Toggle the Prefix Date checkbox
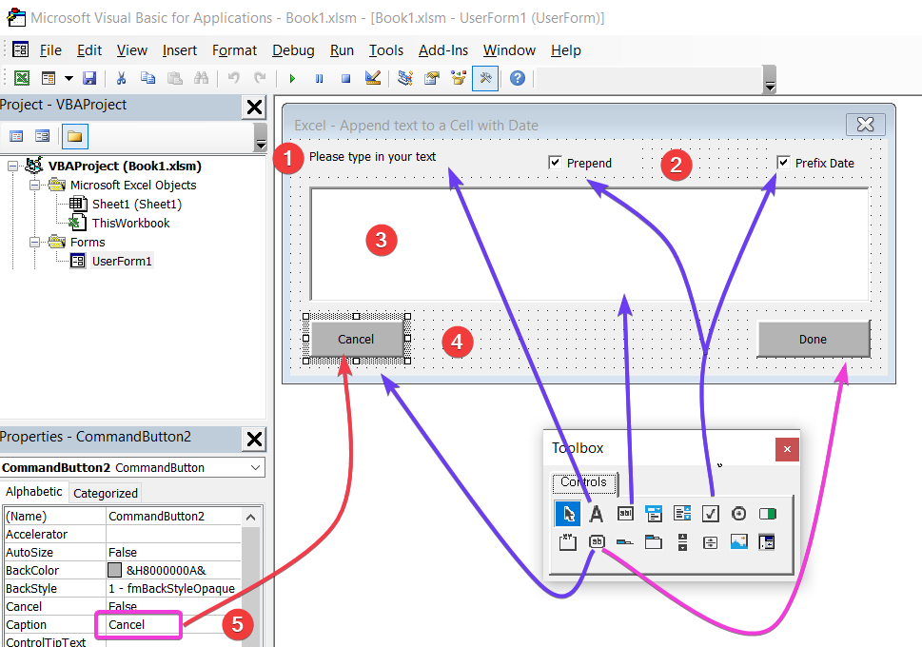 coord(783,163)
